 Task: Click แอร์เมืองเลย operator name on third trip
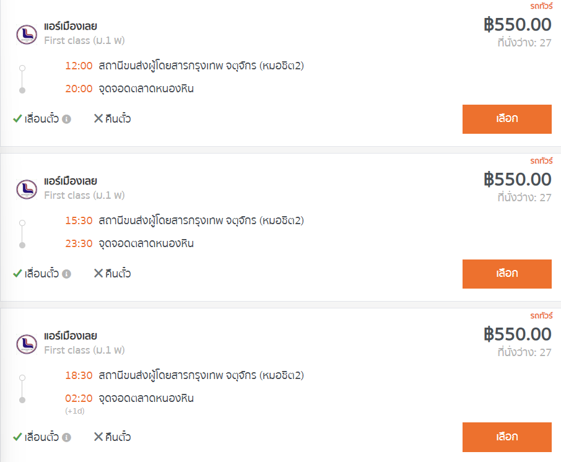[x=71, y=336]
